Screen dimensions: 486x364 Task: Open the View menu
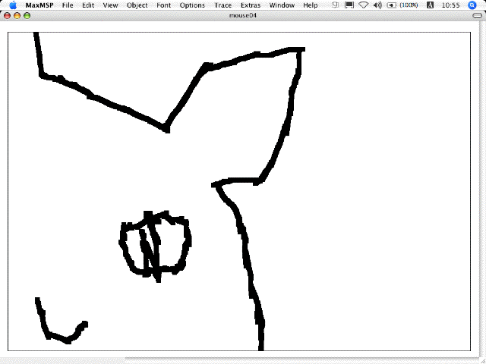(x=110, y=5)
